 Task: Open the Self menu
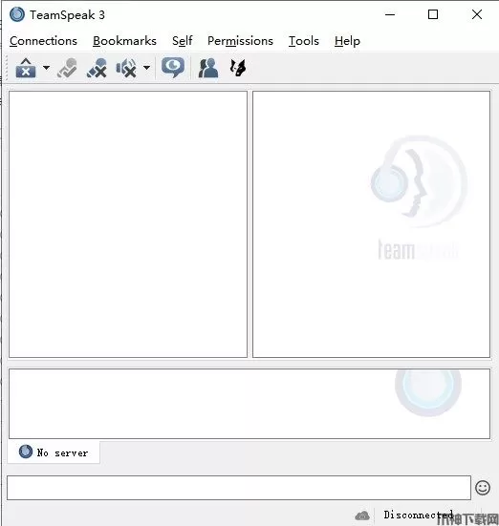(183, 41)
